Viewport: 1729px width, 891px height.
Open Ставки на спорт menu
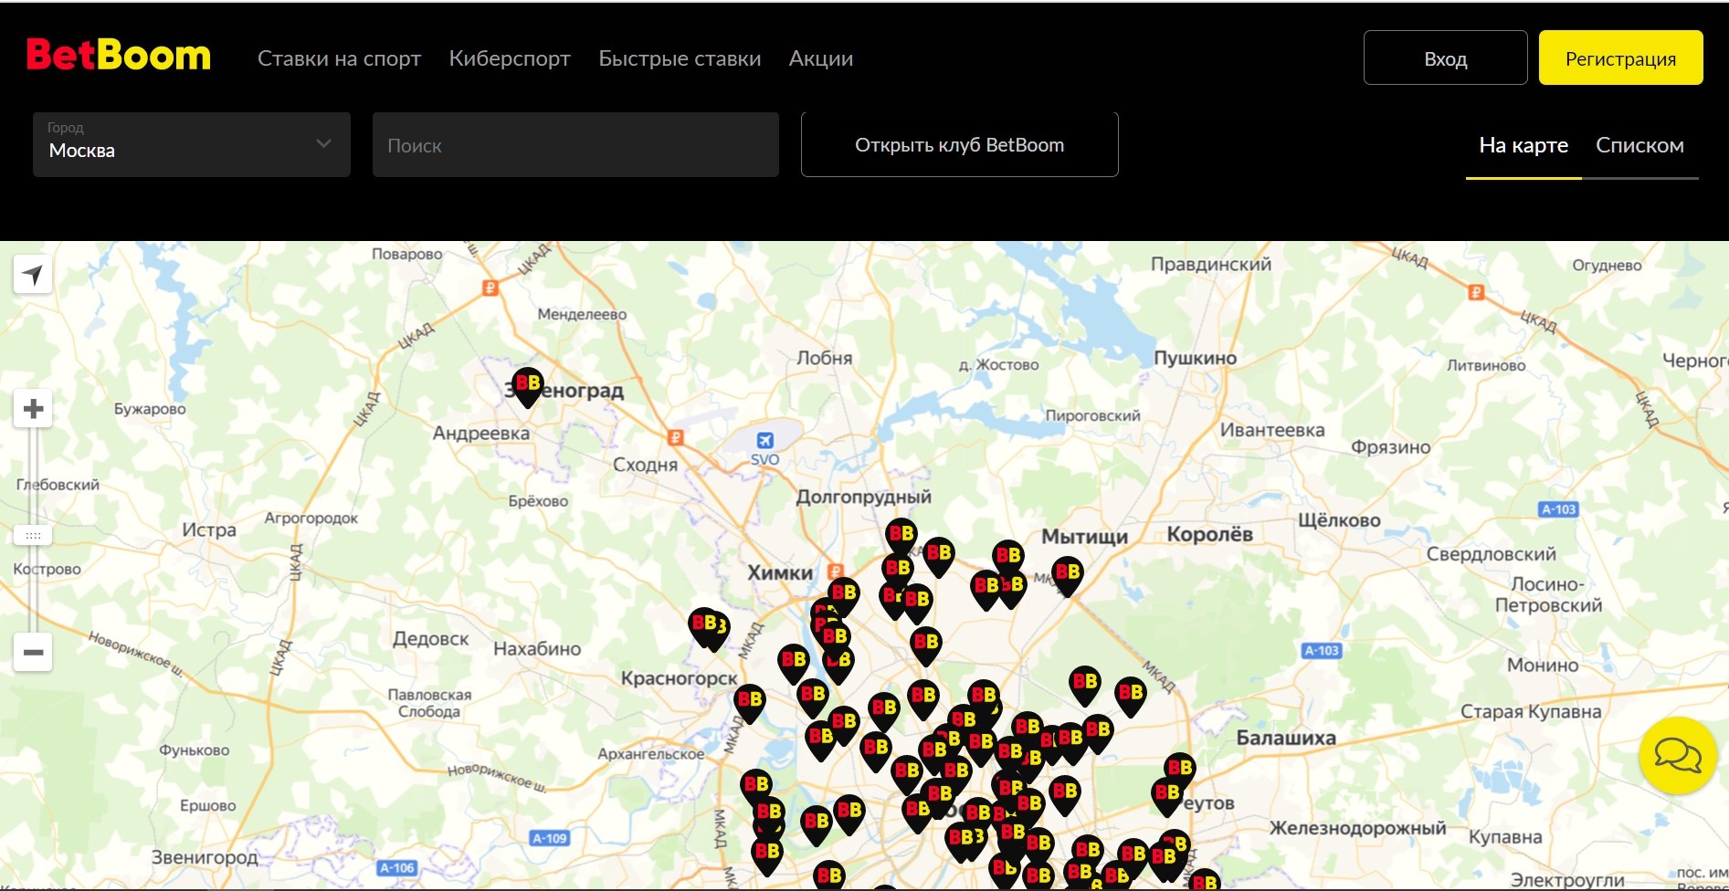(x=339, y=58)
